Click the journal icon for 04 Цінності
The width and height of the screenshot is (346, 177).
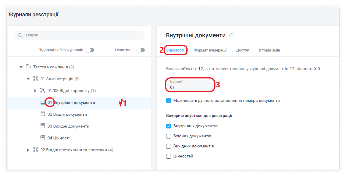[43, 138]
